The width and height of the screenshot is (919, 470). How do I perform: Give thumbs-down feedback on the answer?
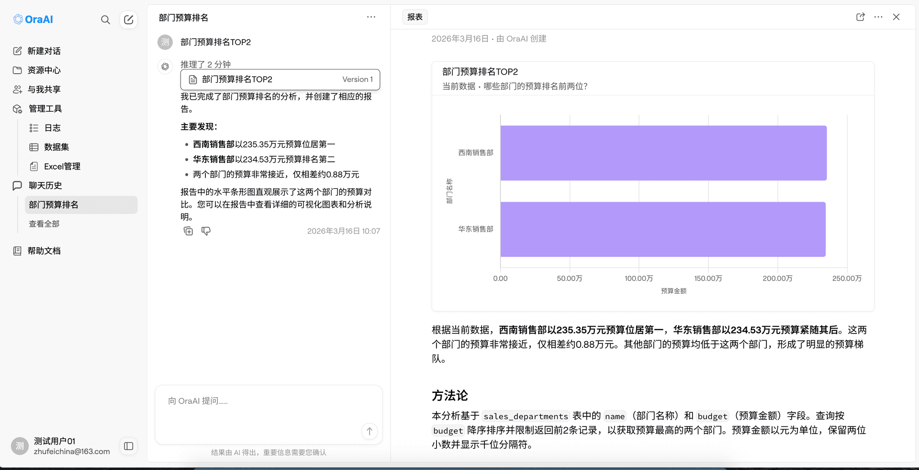click(x=206, y=231)
